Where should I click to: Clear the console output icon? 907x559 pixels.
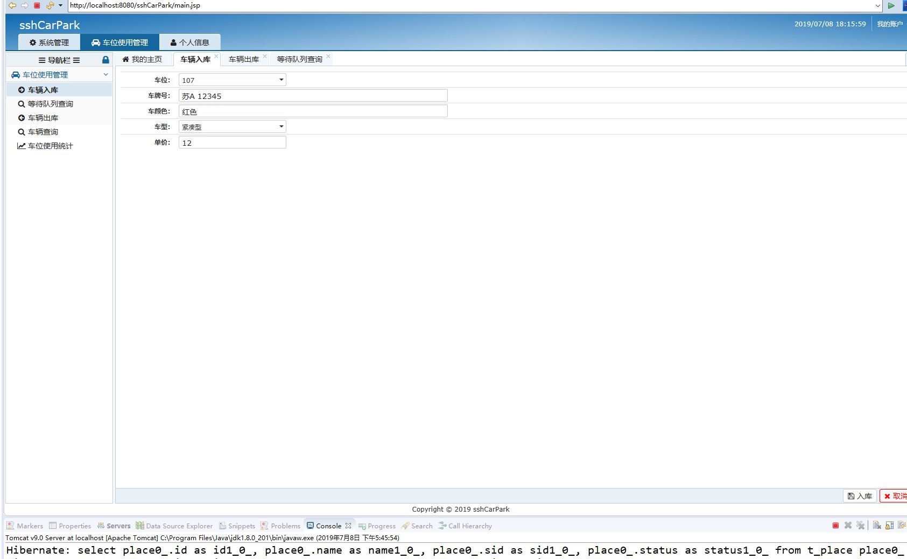[x=877, y=526]
